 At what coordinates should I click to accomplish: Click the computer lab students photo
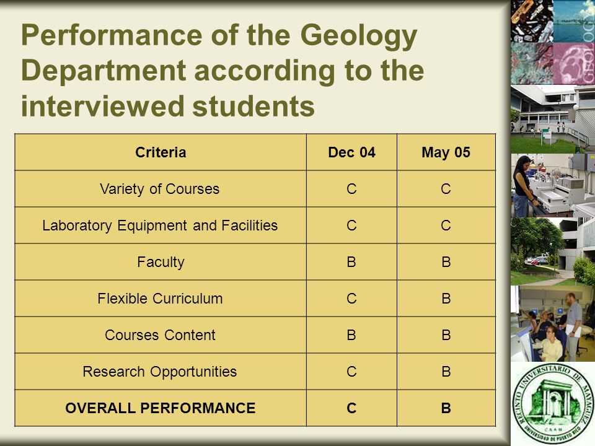click(553, 323)
